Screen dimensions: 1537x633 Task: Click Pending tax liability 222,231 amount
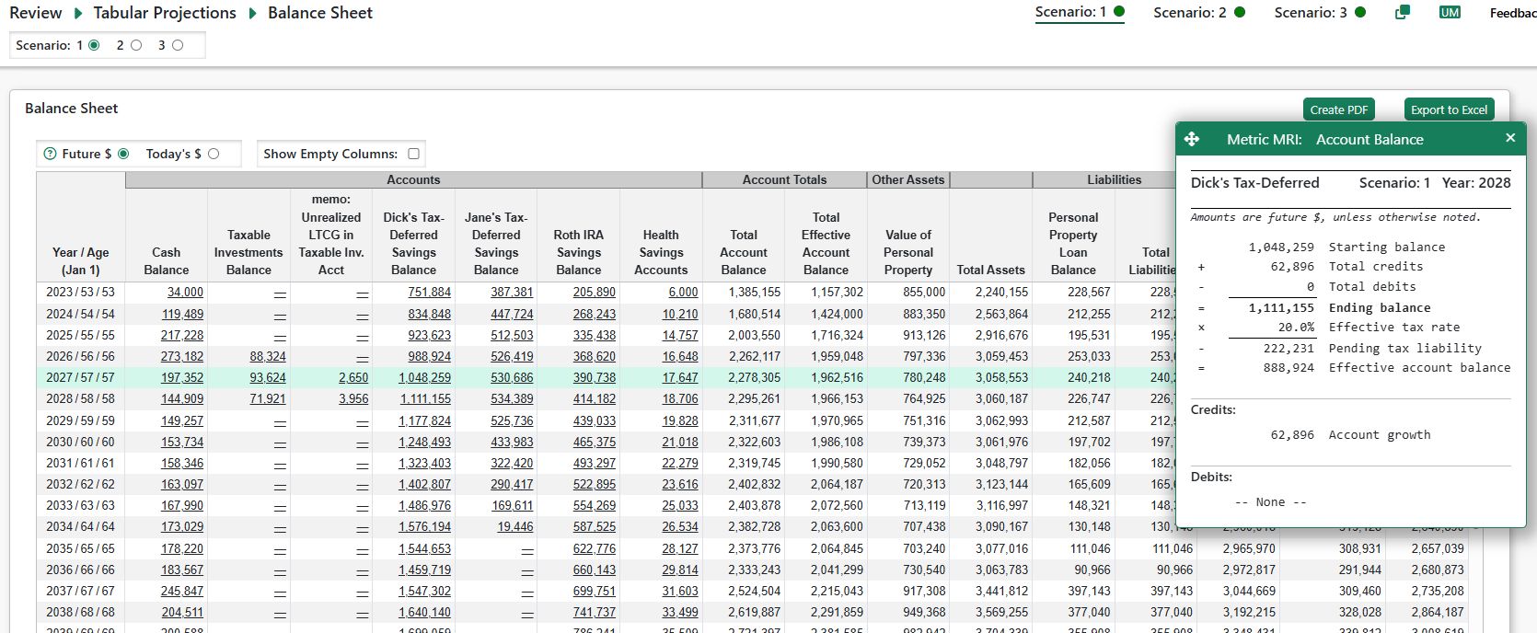[1289, 348]
